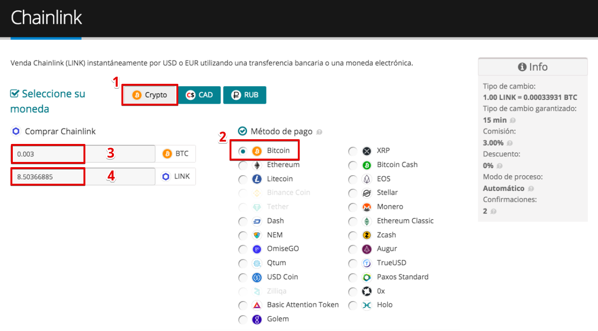Click the NEM shield icon
This screenshot has height=331, width=598.
pos(257,235)
